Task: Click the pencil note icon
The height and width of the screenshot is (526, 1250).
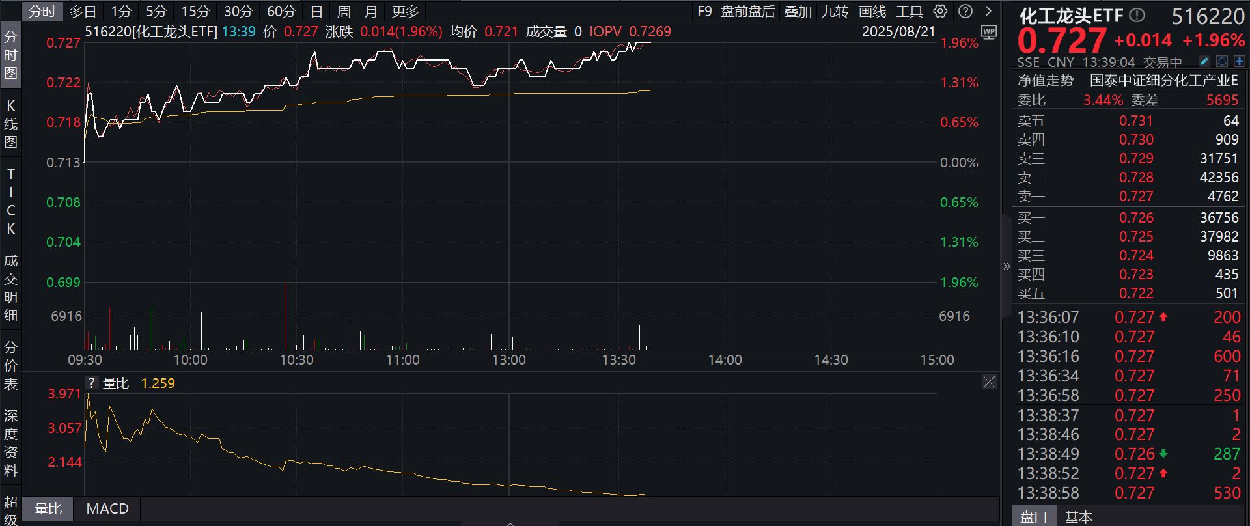Action: click(1204, 61)
